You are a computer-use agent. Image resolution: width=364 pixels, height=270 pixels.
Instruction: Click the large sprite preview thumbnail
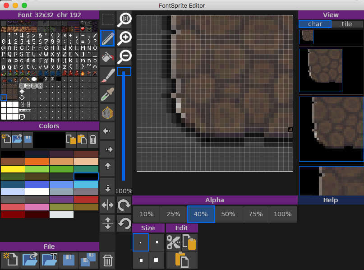coord(331,129)
